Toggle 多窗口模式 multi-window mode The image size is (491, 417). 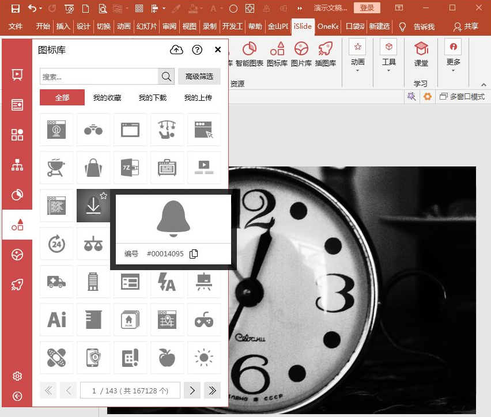click(462, 97)
